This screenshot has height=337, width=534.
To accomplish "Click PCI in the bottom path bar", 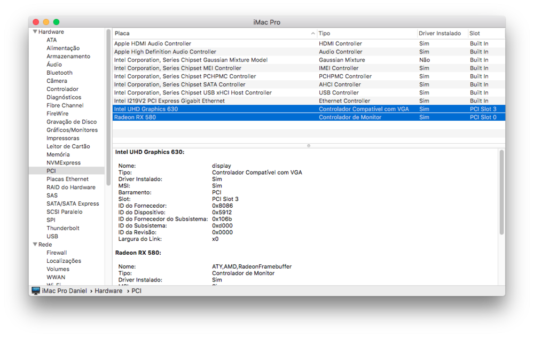I will [x=136, y=291].
